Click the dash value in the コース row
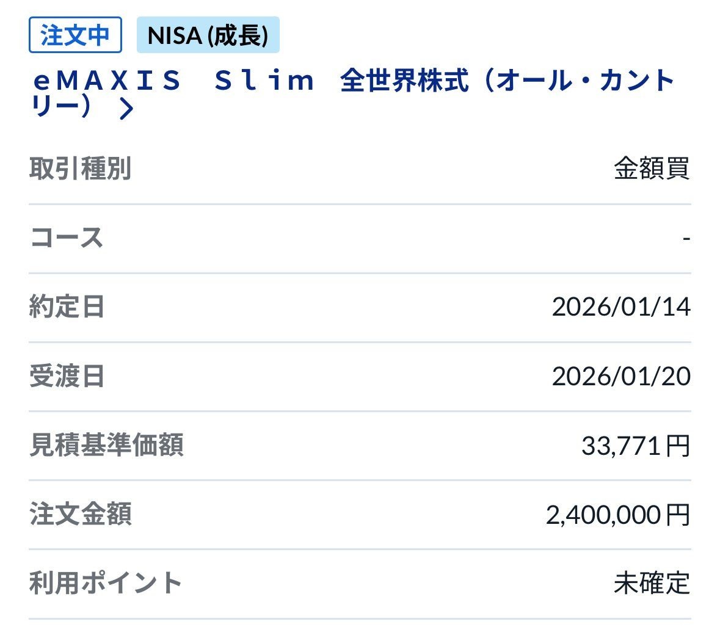The height and width of the screenshot is (635, 720). [686, 238]
